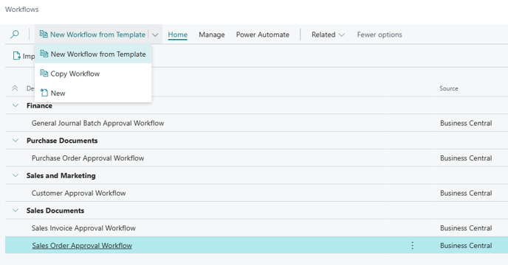Expand the Related menu
Viewport: 508px width, 265px height.
click(x=328, y=35)
